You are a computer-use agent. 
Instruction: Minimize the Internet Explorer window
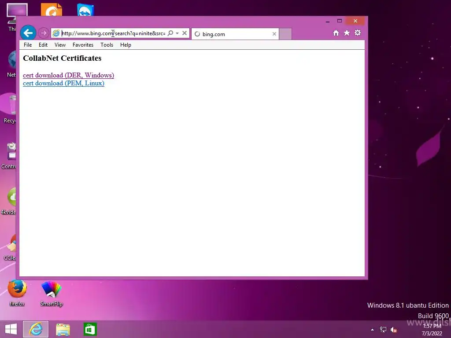(x=328, y=21)
